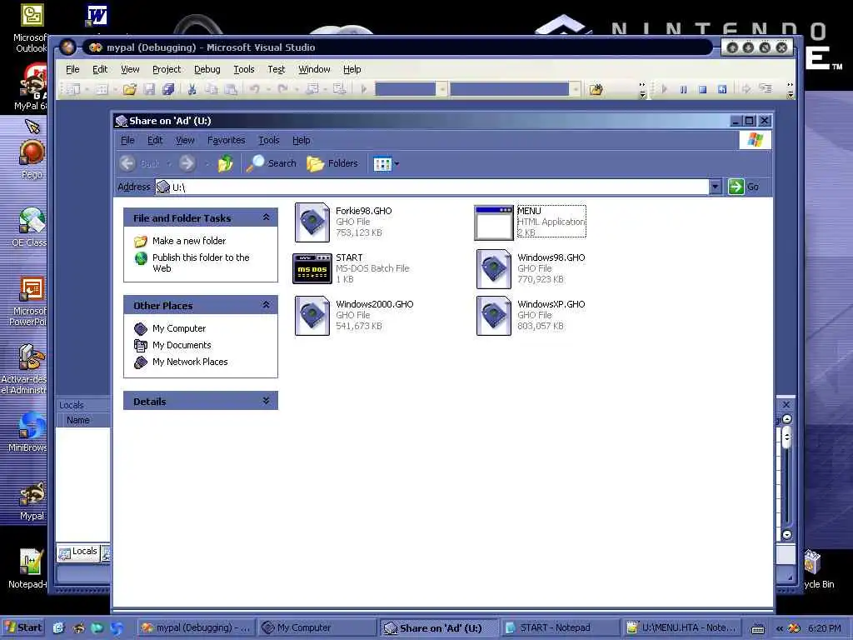Select the START MS-DOS batch file icon
853x640 pixels.
(x=312, y=268)
